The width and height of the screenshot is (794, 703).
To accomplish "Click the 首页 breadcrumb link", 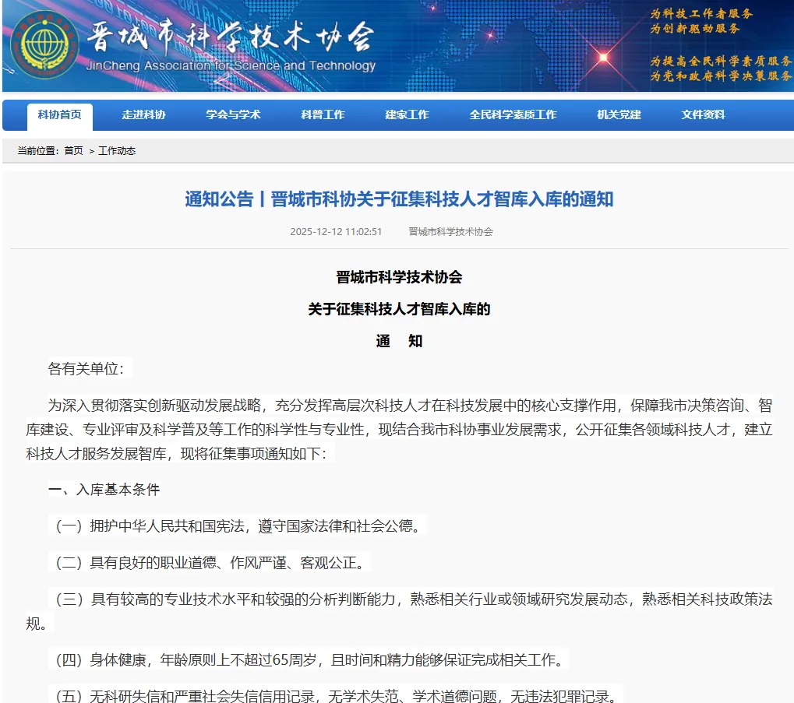I will point(74,151).
